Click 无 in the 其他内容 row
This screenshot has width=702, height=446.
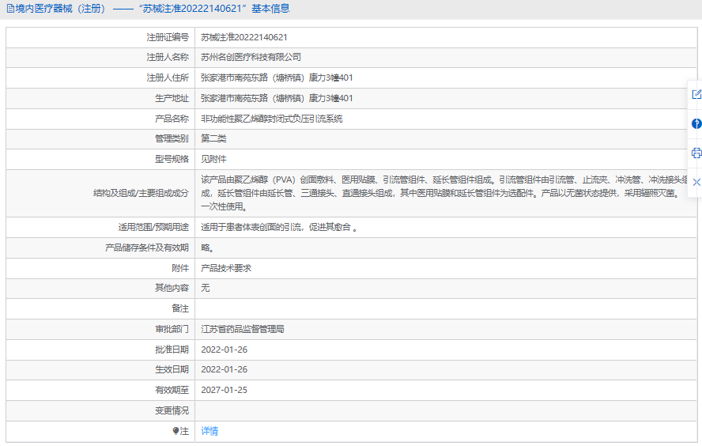tap(205, 288)
